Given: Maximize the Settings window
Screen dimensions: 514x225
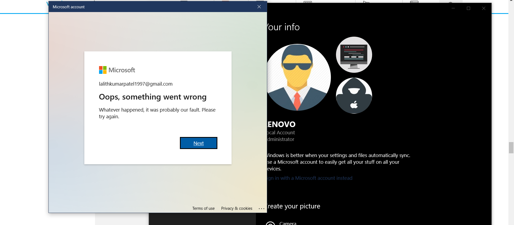Looking at the screenshot, I should (468, 8).
